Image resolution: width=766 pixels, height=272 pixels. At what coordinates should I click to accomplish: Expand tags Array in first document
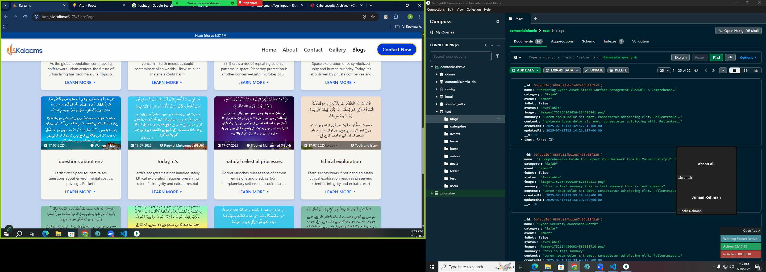pos(522,139)
